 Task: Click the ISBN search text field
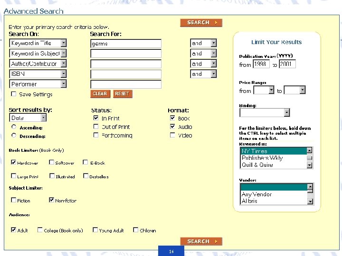[x=126, y=74]
